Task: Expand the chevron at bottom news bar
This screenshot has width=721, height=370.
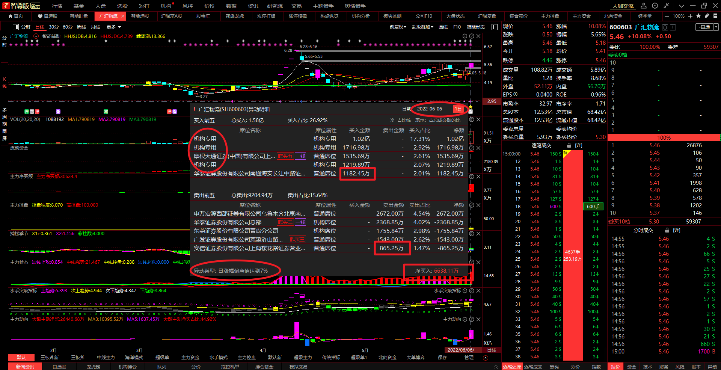Action: coord(496,367)
